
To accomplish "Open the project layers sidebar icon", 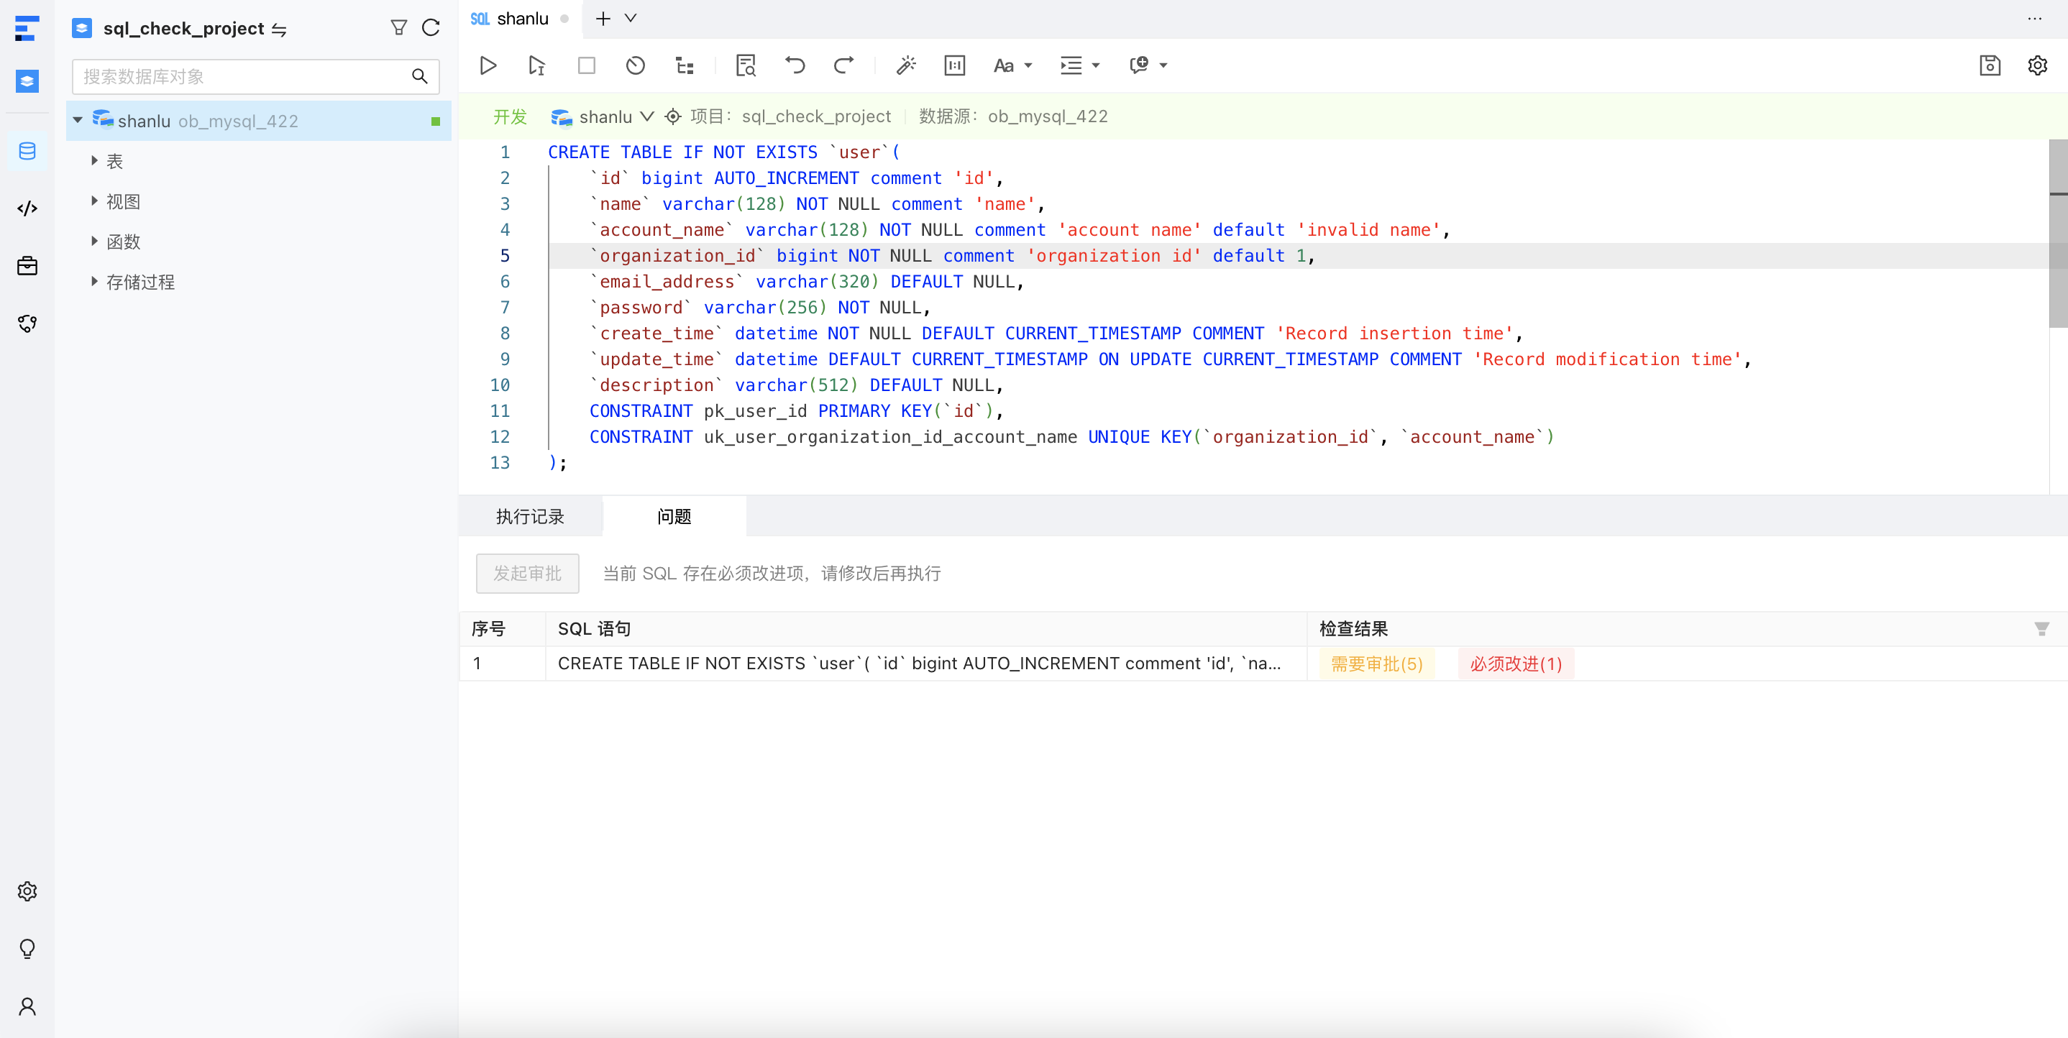I will 27,81.
